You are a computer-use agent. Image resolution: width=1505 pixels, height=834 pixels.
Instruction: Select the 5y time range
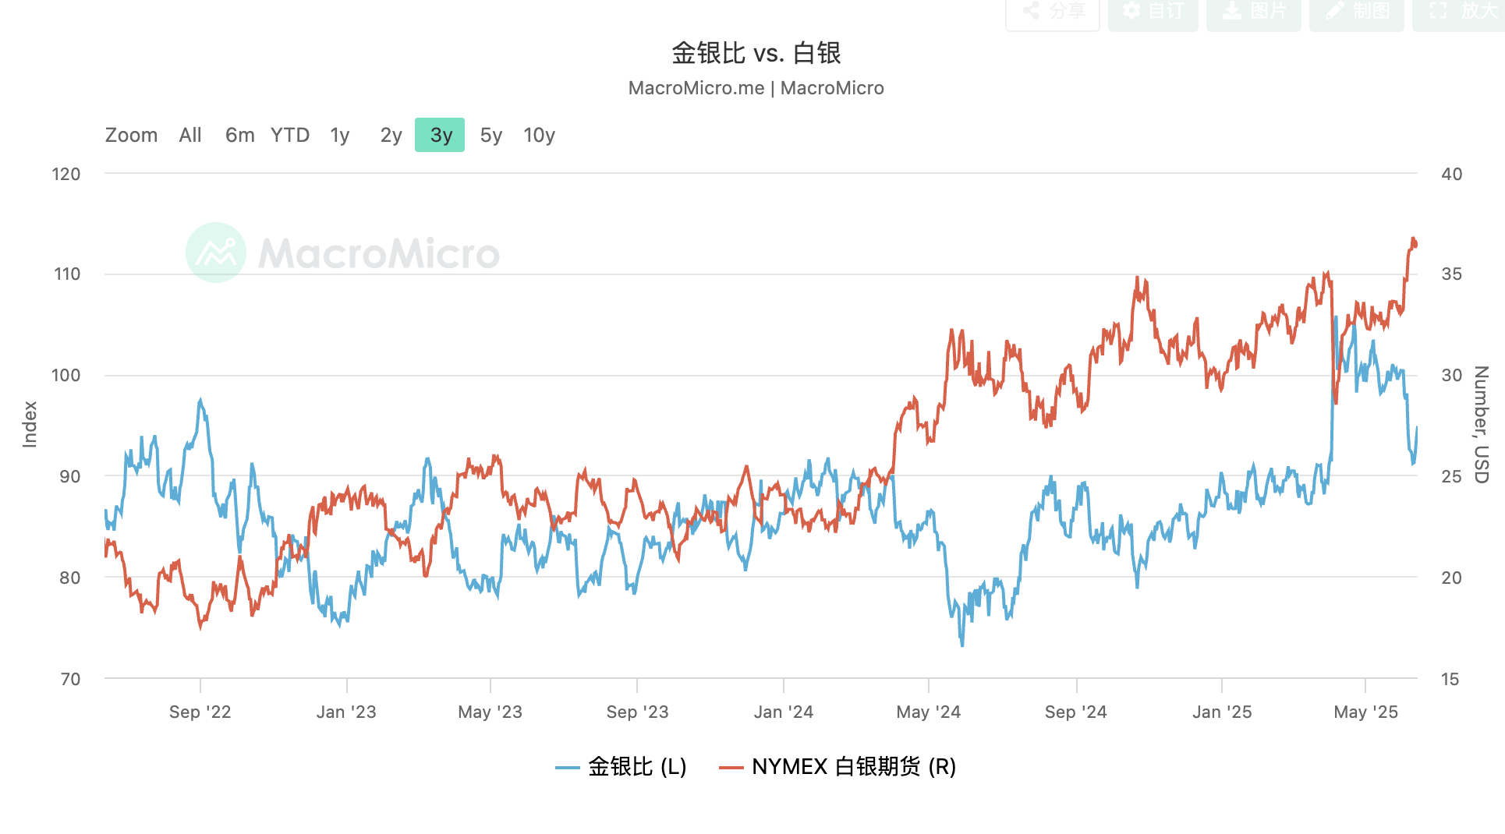pyautogui.click(x=490, y=135)
